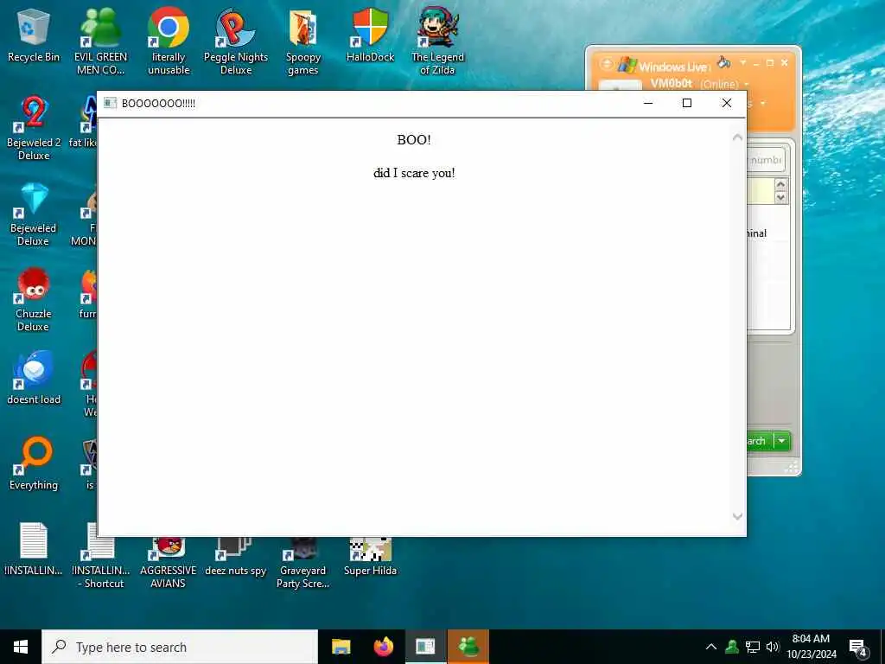Open the green Search dropdown arrow in Messenger

[781, 441]
